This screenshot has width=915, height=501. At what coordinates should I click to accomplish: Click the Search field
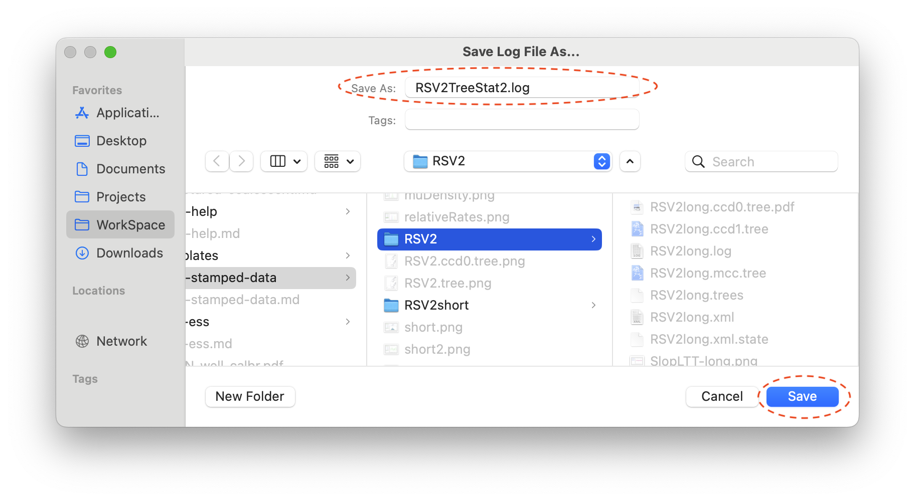tap(761, 161)
